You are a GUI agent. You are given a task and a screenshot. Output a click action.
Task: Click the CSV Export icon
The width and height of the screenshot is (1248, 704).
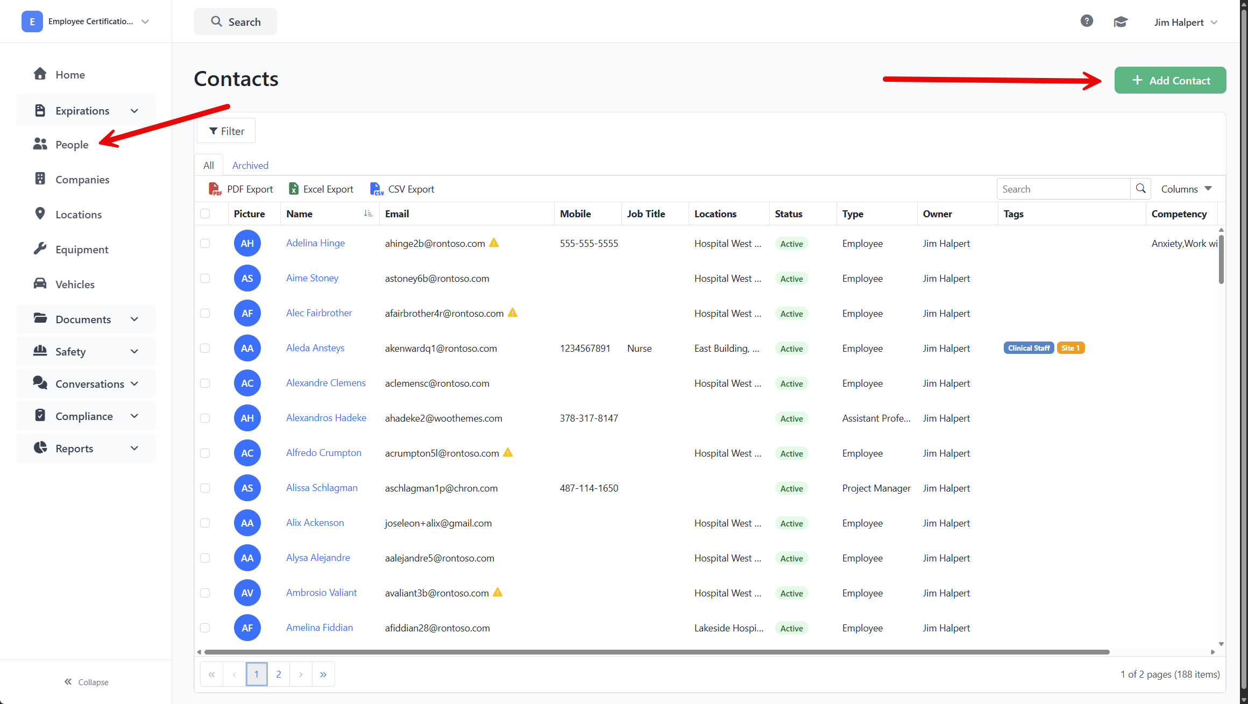(x=377, y=189)
